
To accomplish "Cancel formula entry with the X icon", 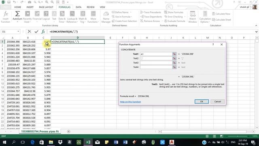I will point(30,32).
